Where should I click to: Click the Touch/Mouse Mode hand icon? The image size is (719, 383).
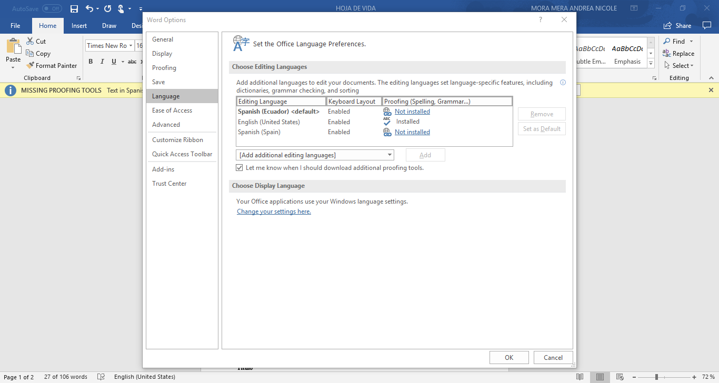click(x=121, y=9)
